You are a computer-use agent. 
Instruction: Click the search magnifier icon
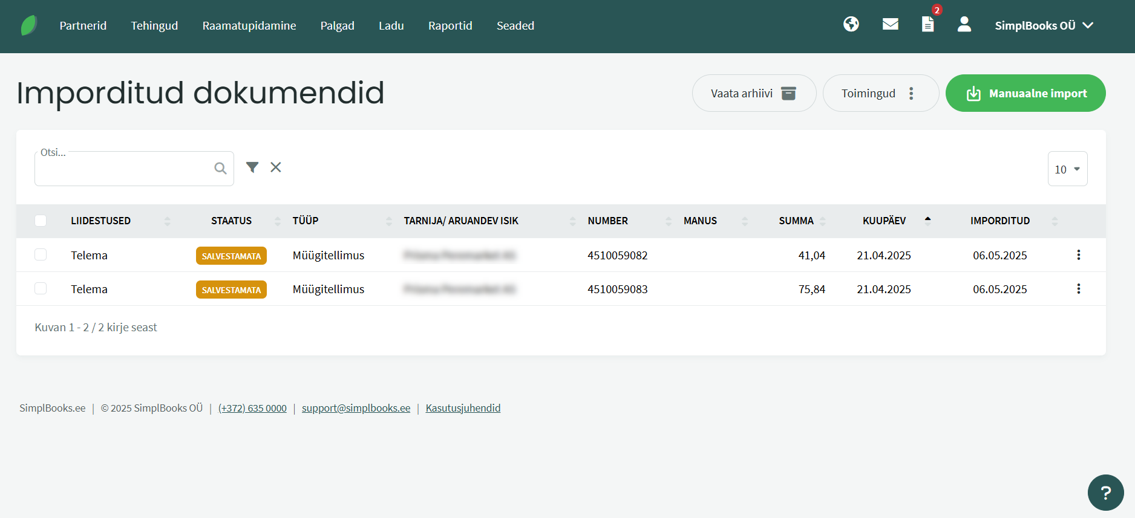click(x=220, y=169)
